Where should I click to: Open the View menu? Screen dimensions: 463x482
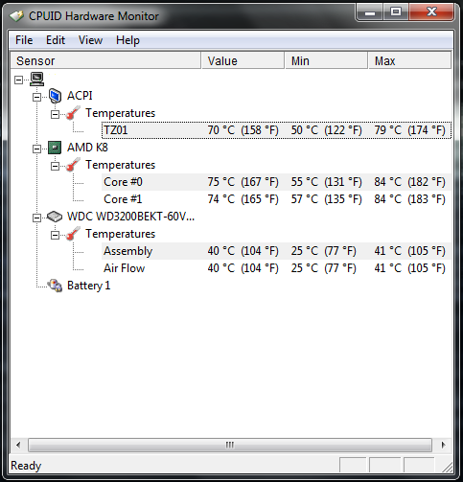pyautogui.click(x=90, y=40)
